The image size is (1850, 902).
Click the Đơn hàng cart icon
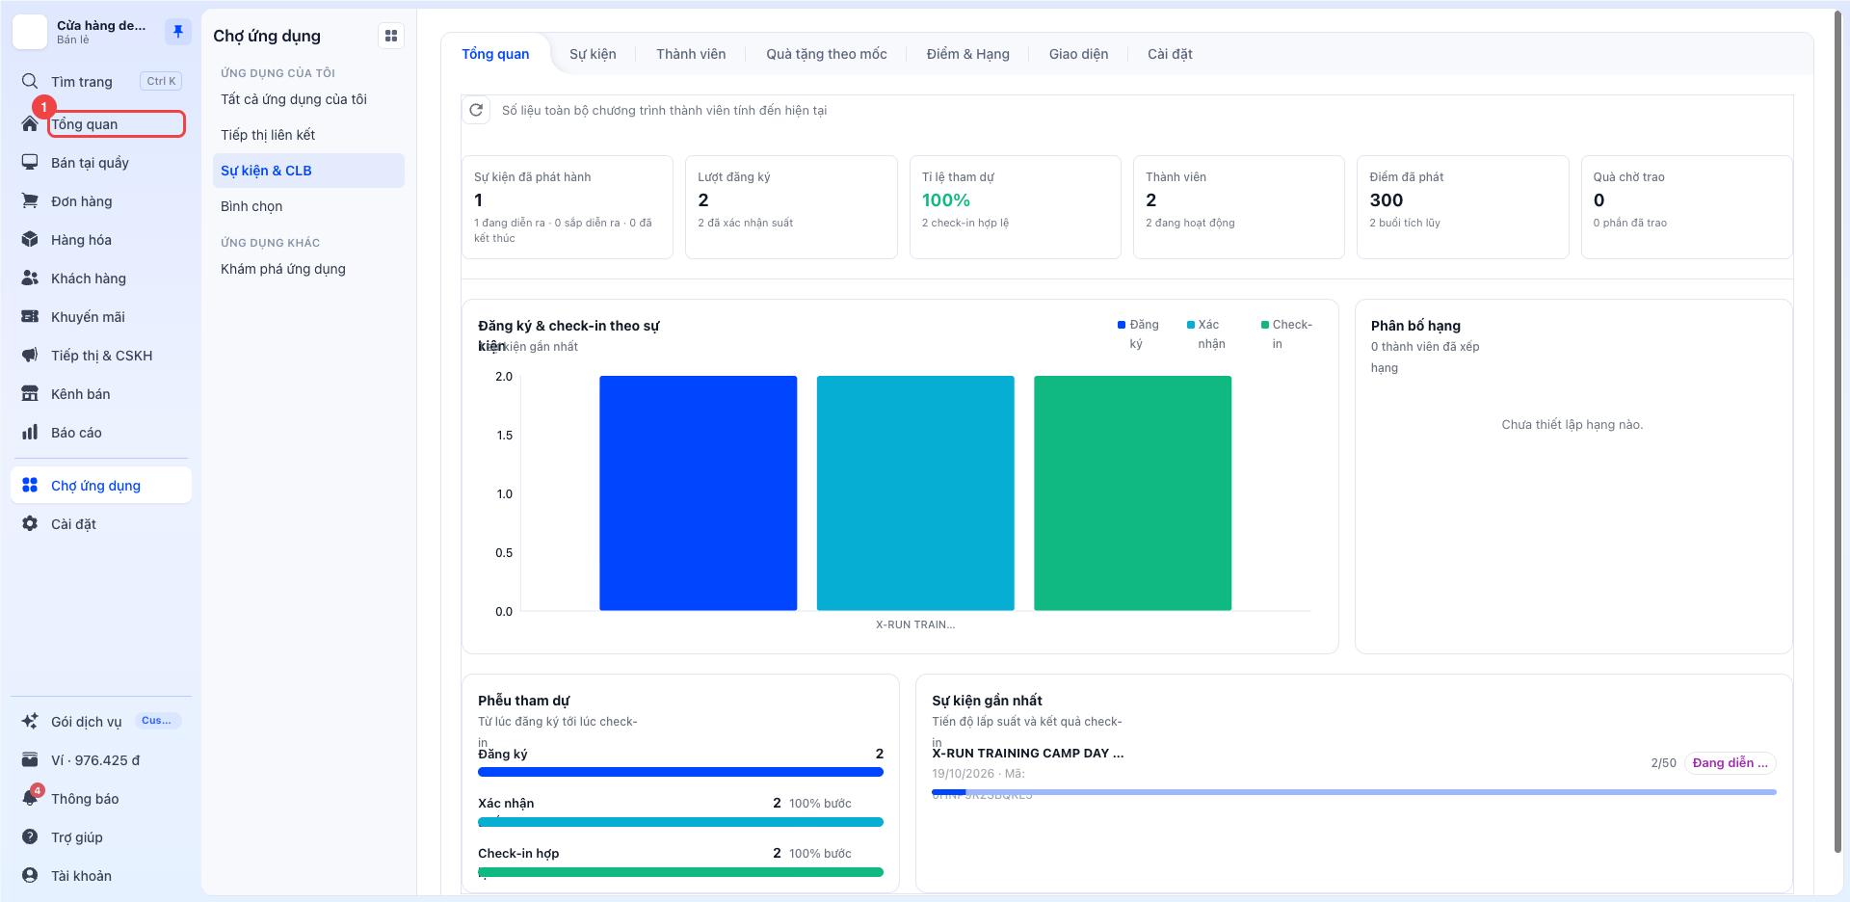tap(30, 200)
